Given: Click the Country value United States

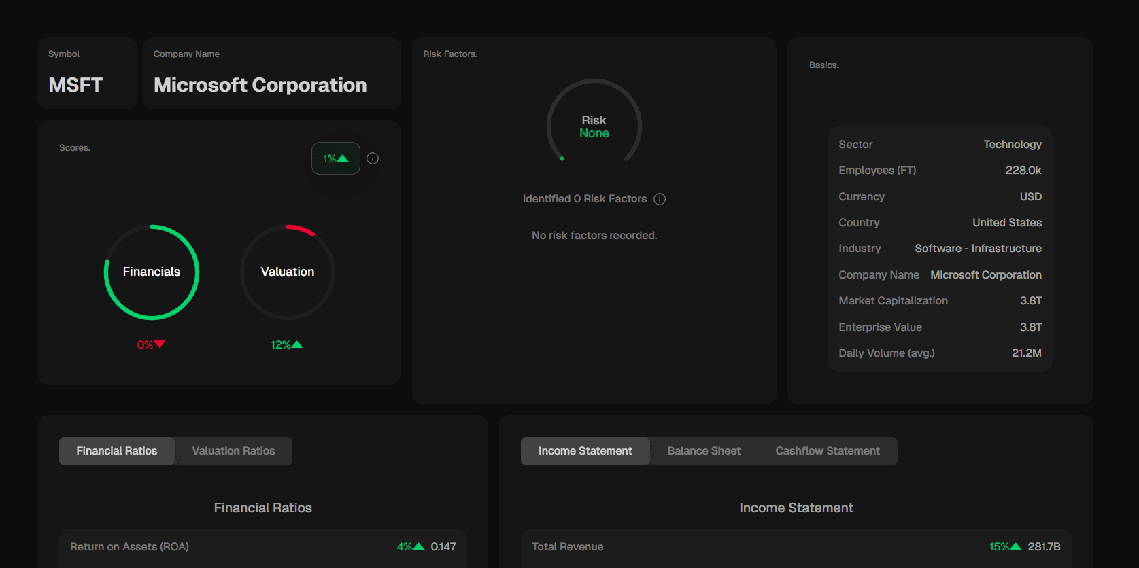Looking at the screenshot, I should click(1007, 223).
